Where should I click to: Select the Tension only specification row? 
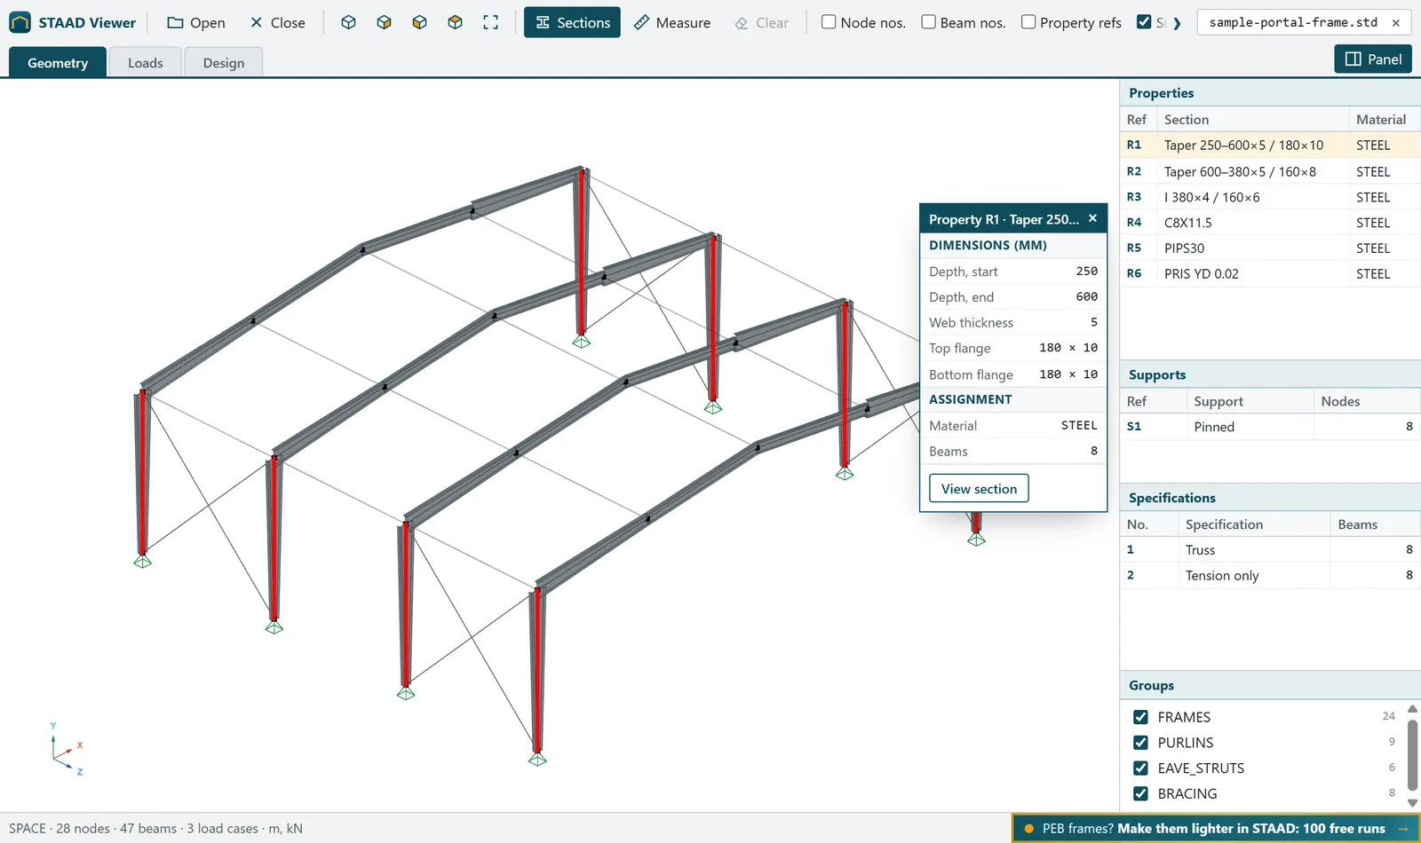[1270, 575]
